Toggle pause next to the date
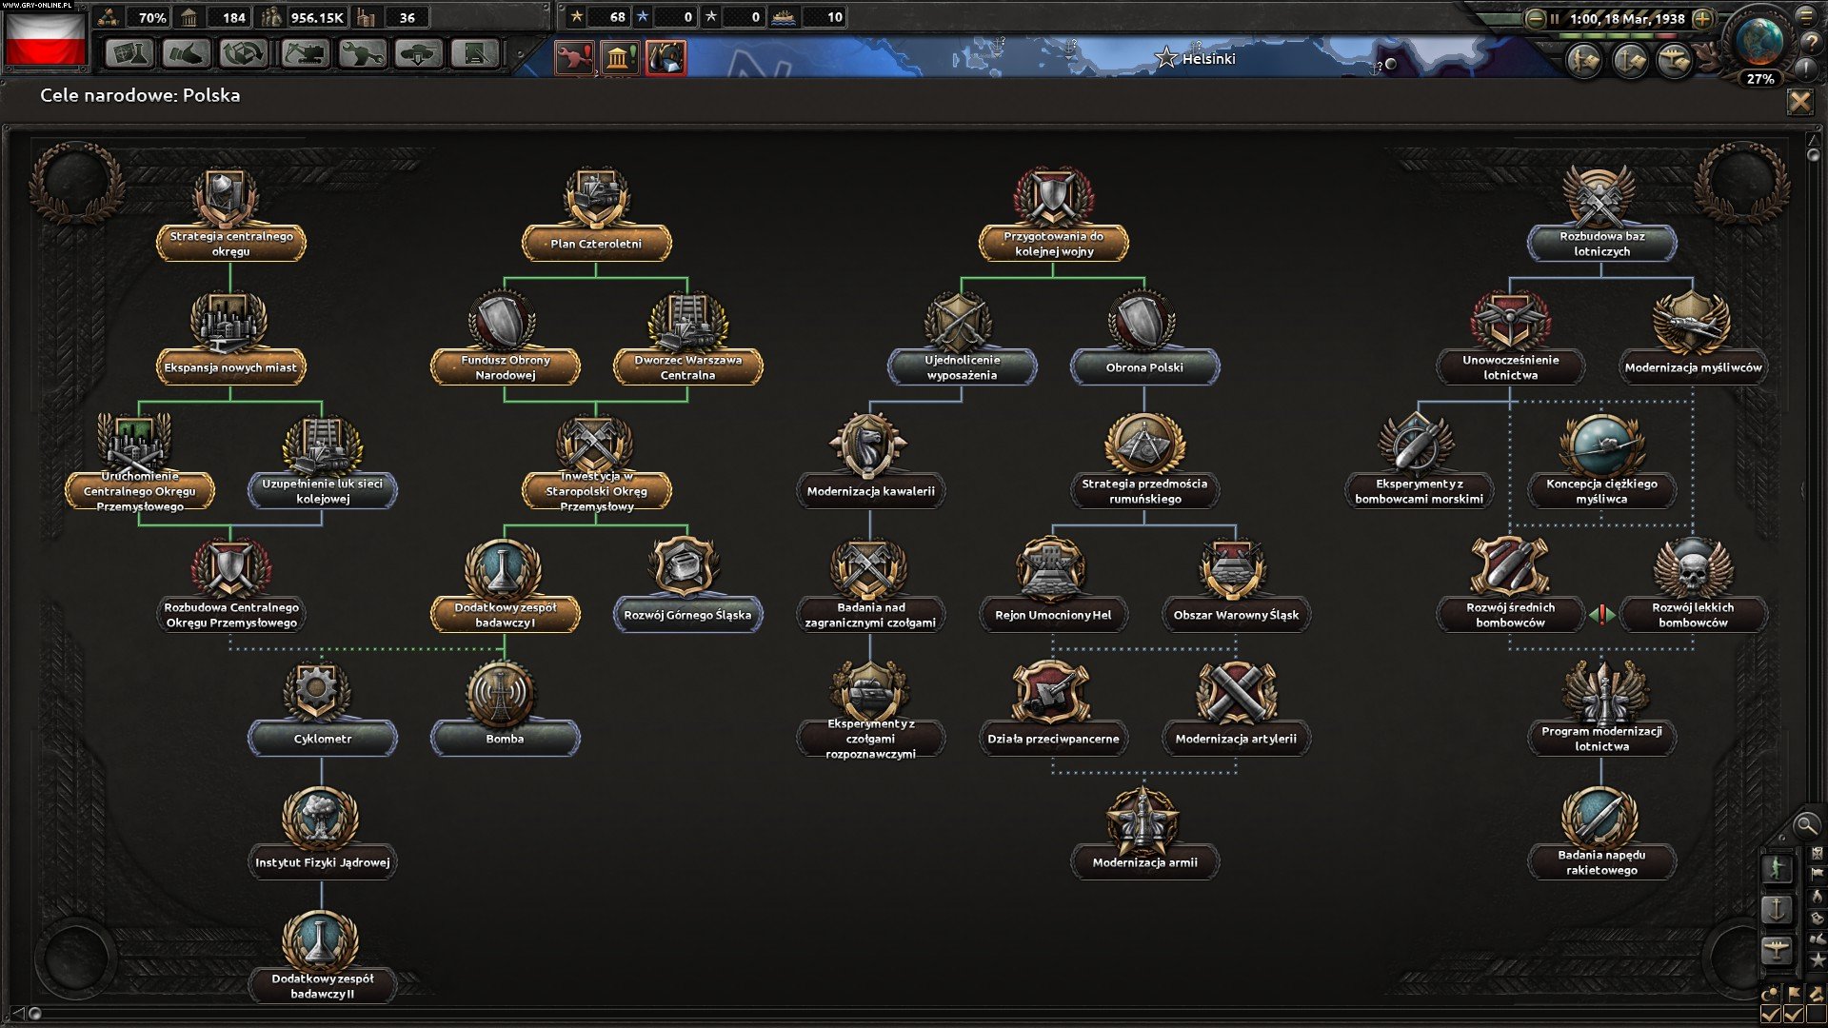Viewport: 1828px width, 1028px height. 1555,18
